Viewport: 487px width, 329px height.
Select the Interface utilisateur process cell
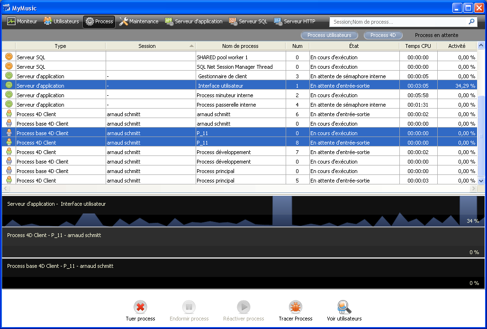[241, 86]
